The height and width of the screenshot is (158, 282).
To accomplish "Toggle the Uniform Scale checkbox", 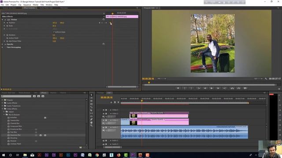I will pos(54,32).
